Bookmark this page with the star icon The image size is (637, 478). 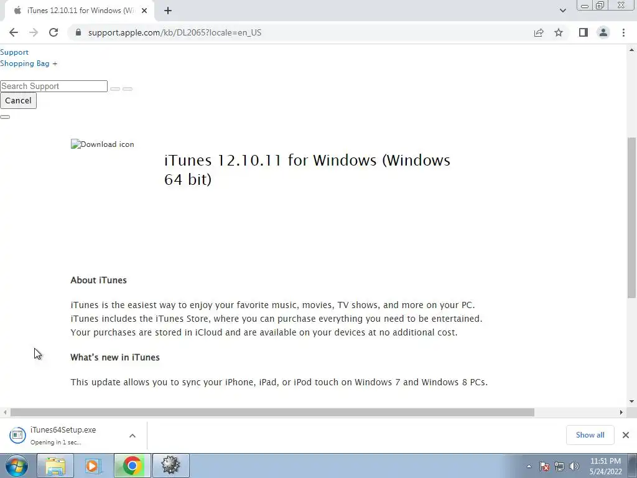[x=559, y=32]
